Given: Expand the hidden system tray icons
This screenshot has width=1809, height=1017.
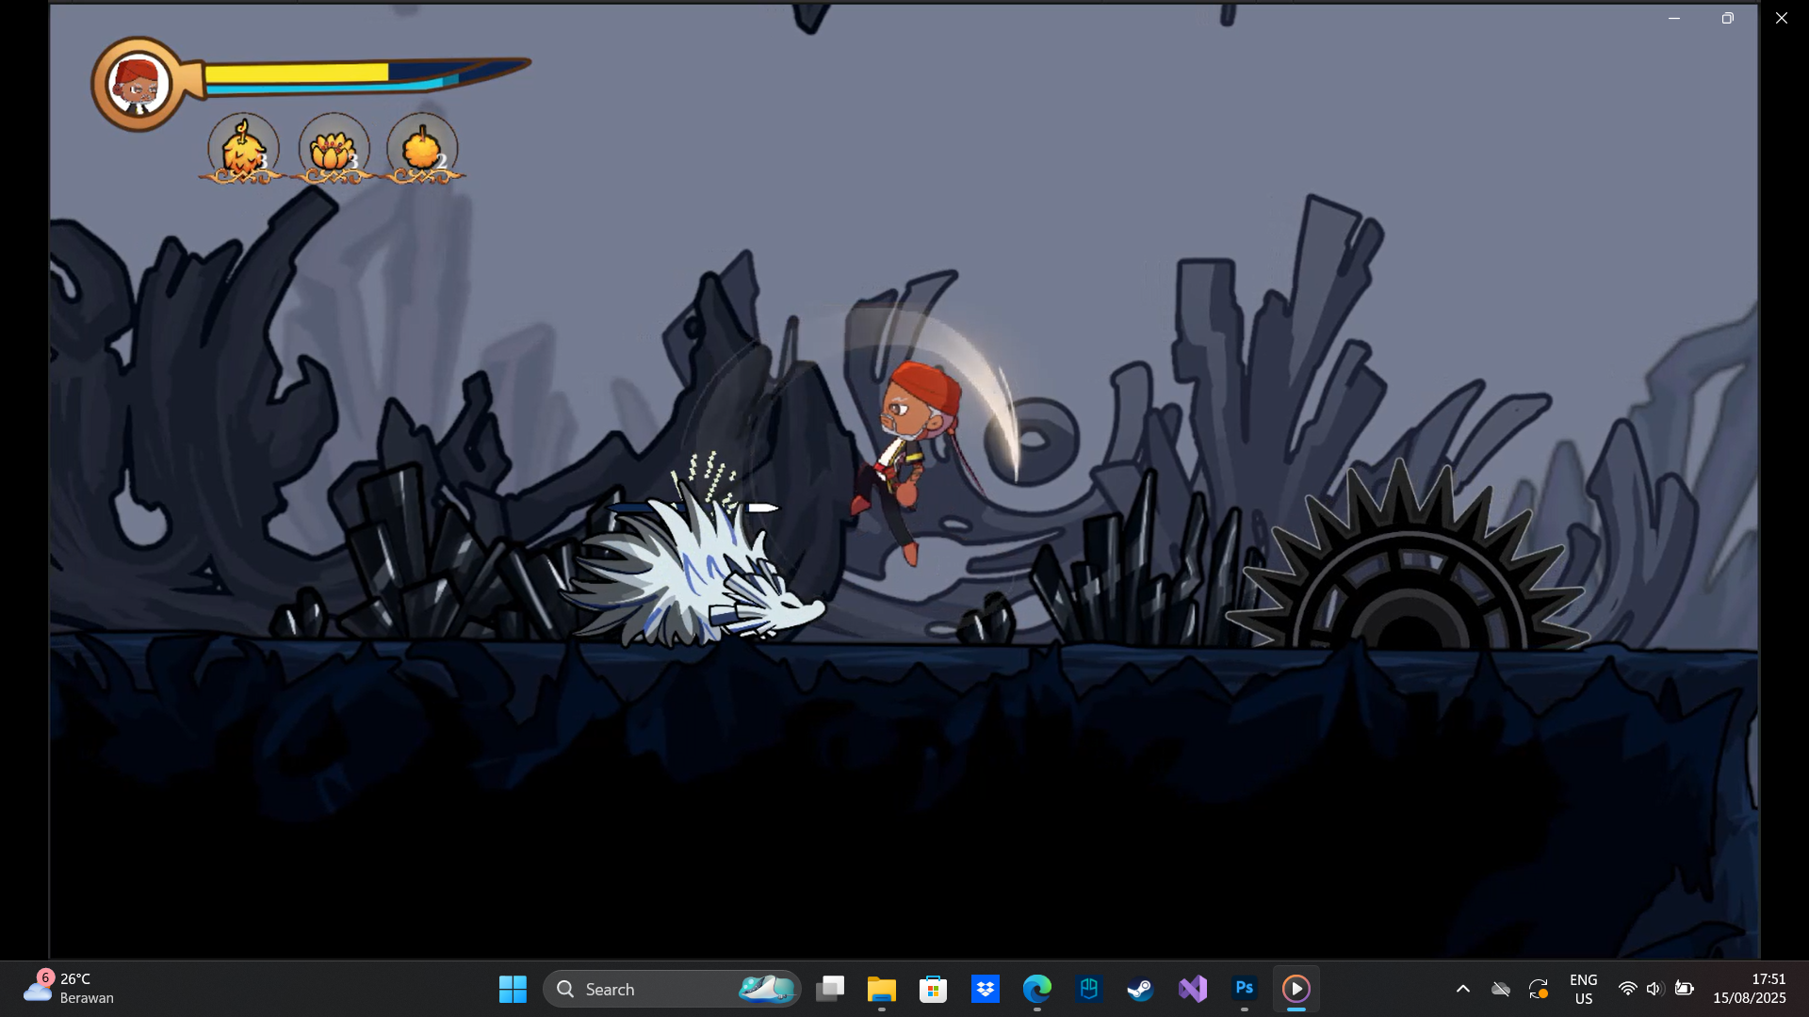Looking at the screenshot, I should point(1462,989).
